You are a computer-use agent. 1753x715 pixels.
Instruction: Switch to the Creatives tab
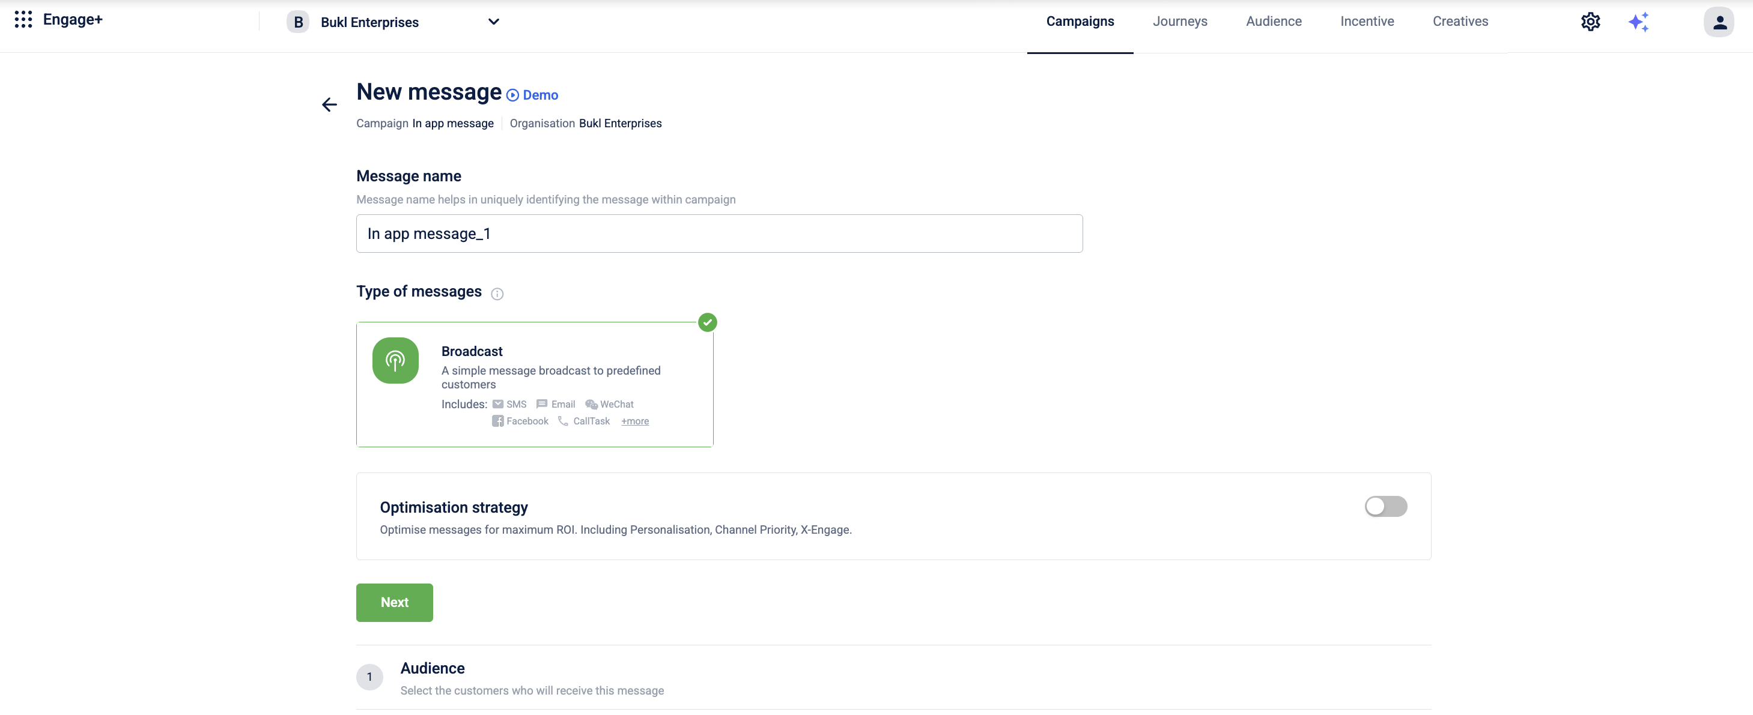click(x=1460, y=22)
